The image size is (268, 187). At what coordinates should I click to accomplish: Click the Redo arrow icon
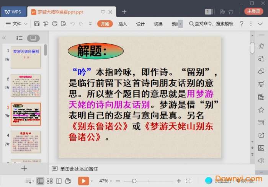(81, 24)
